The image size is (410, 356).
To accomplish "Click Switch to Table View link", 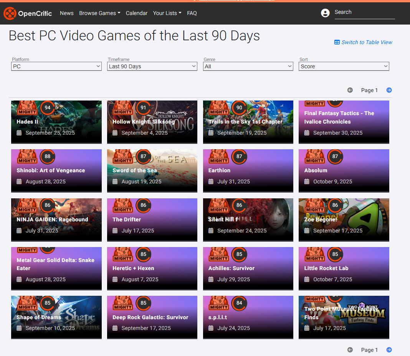I will (367, 42).
